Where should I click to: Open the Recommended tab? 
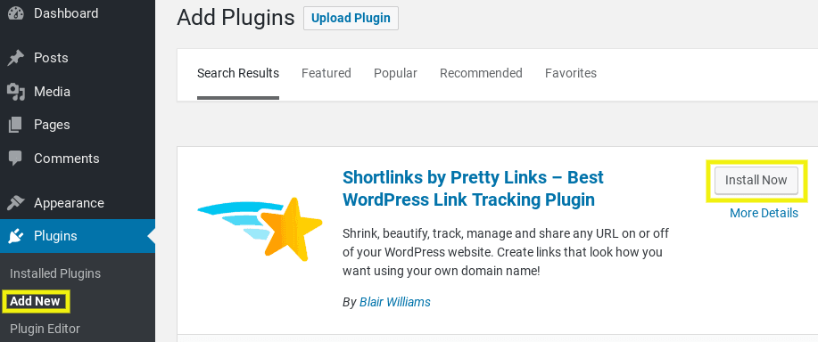click(x=481, y=73)
